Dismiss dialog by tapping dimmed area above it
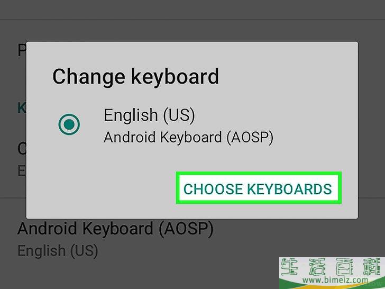Screen dimensions: 385x289 [192, 30]
